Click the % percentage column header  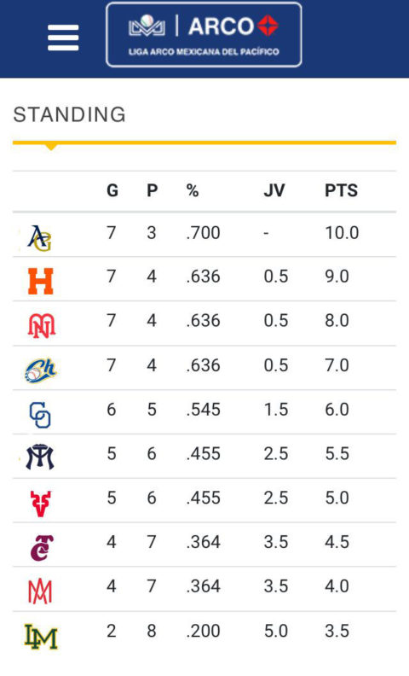pyautogui.click(x=193, y=190)
